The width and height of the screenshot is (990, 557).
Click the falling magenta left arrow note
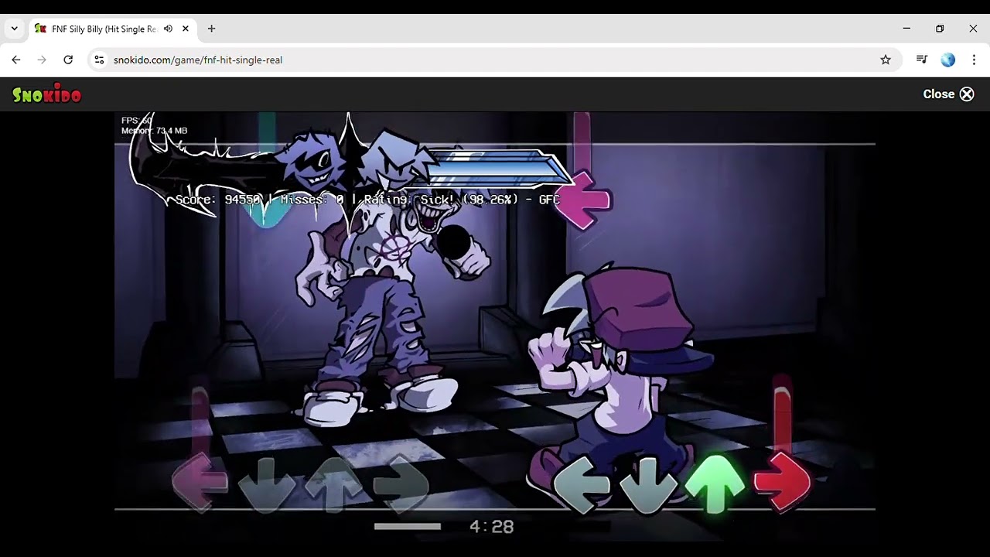[582, 200]
